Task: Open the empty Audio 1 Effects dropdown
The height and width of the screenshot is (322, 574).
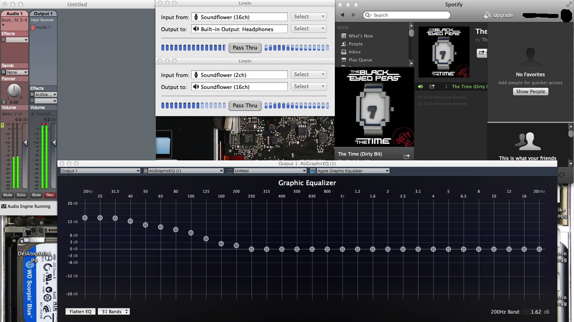Action: (x=17, y=40)
